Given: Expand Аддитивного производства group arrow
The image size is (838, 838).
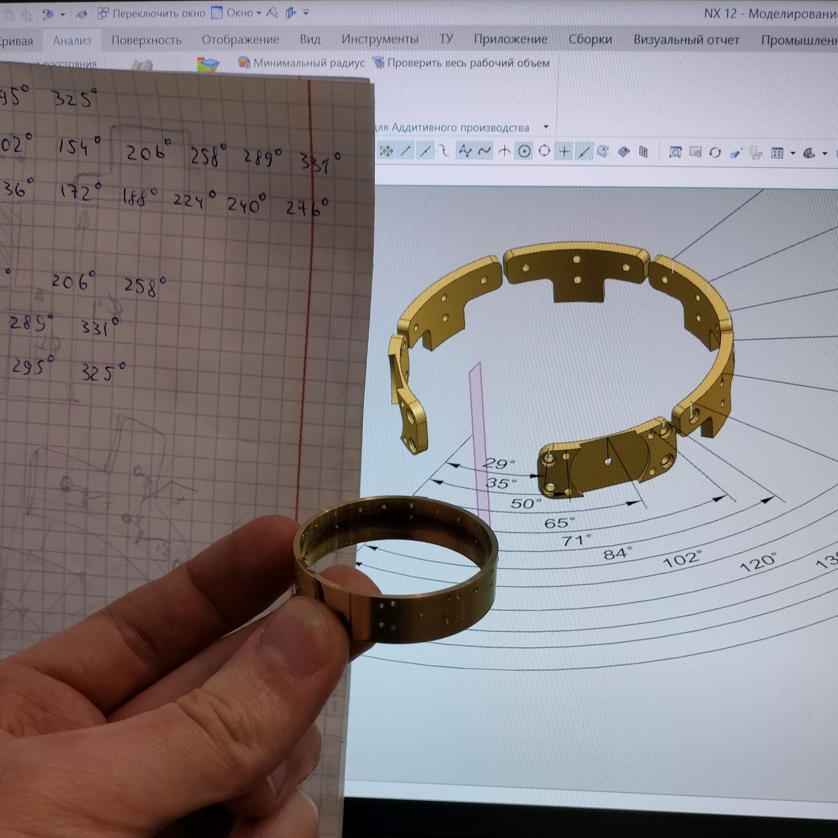Looking at the screenshot, I should click(546, 127).
